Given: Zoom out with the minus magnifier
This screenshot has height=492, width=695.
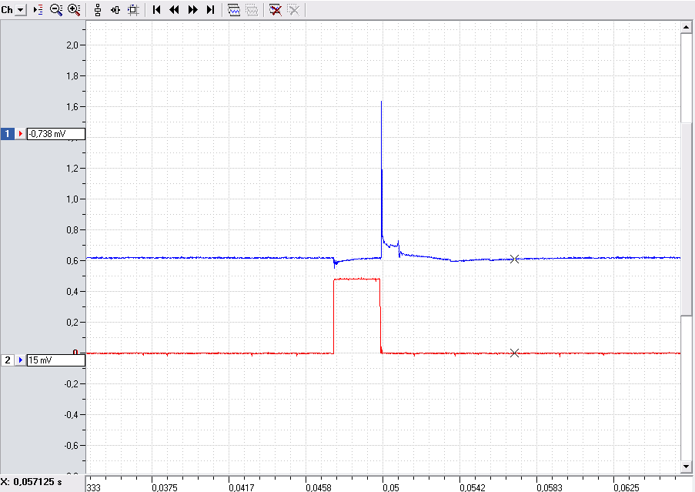Looking at the screenshot, I should tap(56, 10).
